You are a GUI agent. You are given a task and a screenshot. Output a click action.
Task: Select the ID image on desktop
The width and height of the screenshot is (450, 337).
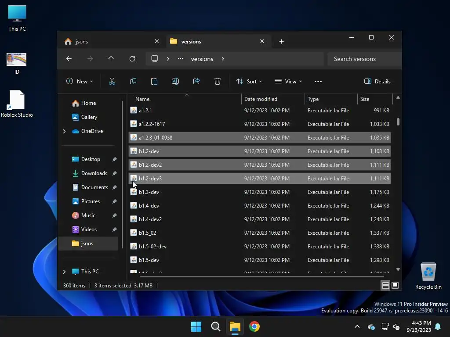click(17, 64)
